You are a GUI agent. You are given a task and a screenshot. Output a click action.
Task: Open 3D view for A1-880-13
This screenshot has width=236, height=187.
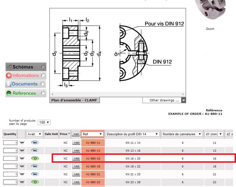point(76,150)
